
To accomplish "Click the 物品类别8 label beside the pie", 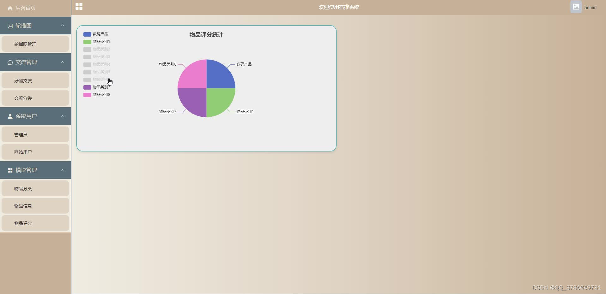I will [x=167, y=64].
